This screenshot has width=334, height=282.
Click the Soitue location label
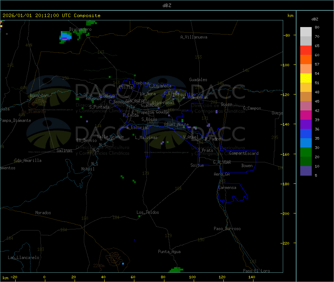197,165
